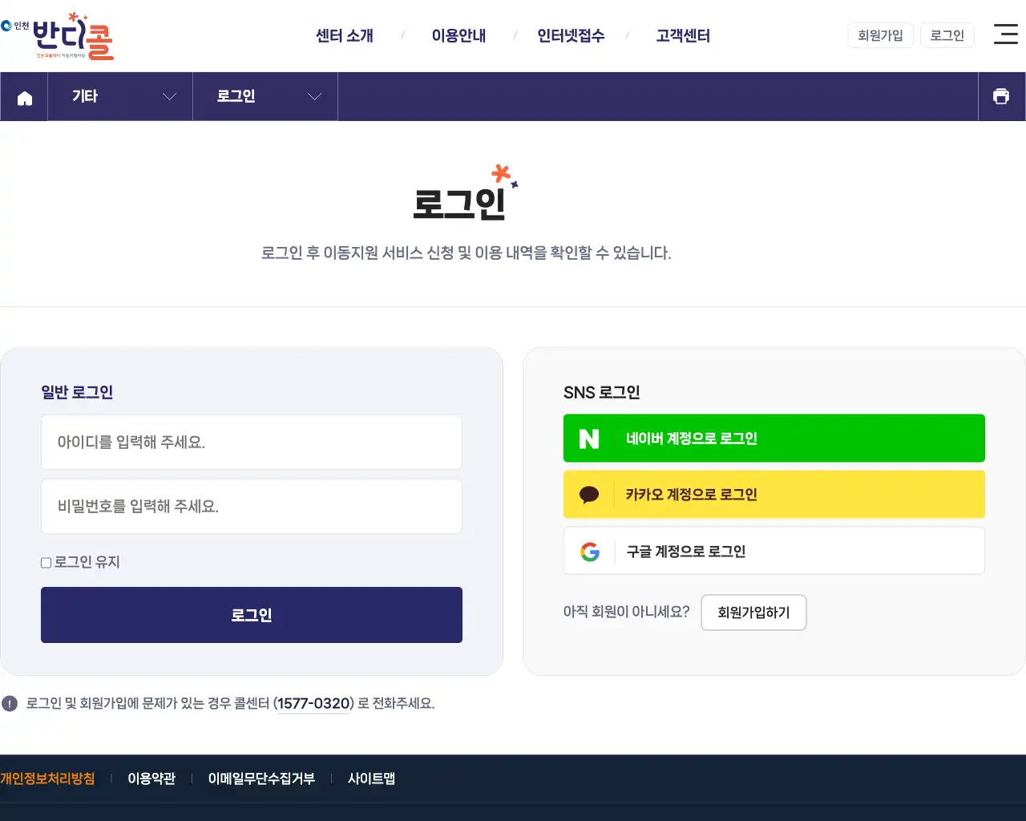Click the Kakao speech bubble icon
1026x821 pixels.
click(589, 495)
